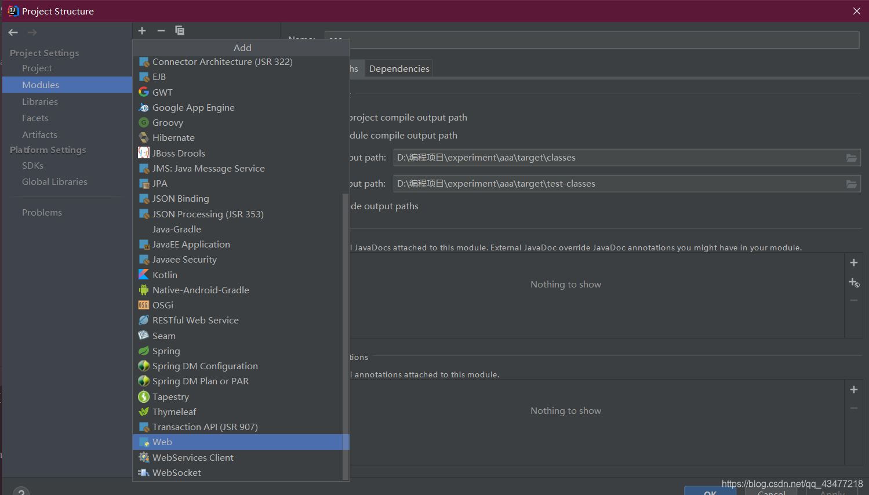Choose JSON Binding from the Add menu
Screen dimensions: 869x495
(x=238, y=198)
